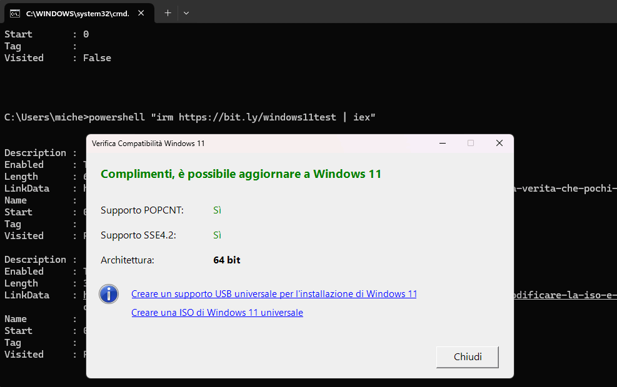Open a new terminal tab with the plus button
Image resolution: width=617 pixels, height=387 pixels.
click(x=168, y=12)
